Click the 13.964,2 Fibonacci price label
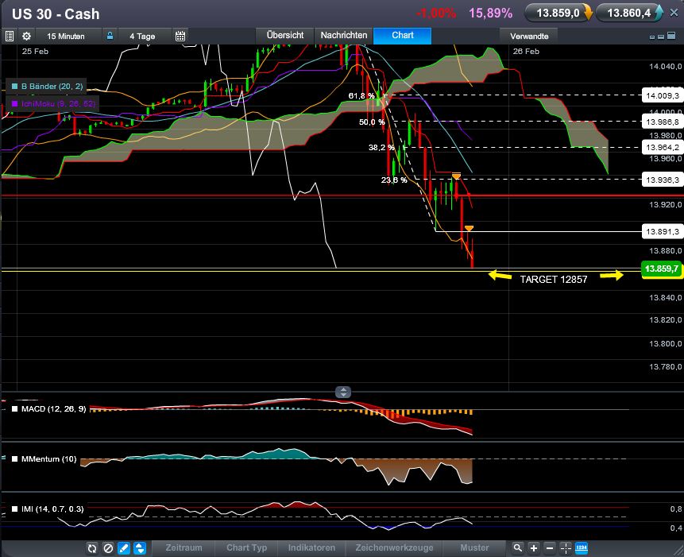This screenshot has height=557, width=684. 663,148
